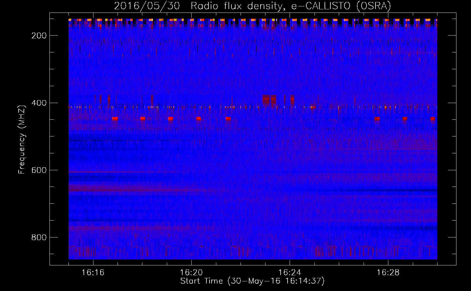Click the 800 frequency tick label
This screenshot has height=291, width=471.
pyautogui.click(x=39, y=237)
